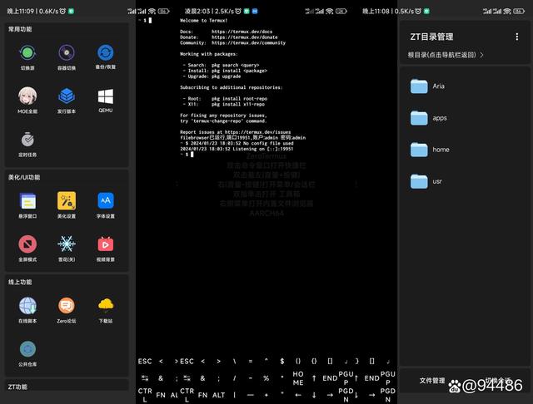Open the 备份/恢复 backup restore icon
This screenshot has width=533, height=404.
(106, 53)
